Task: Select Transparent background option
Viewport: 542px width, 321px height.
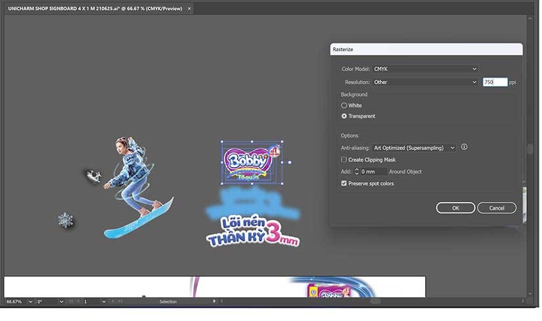Action: pos(344,116)
